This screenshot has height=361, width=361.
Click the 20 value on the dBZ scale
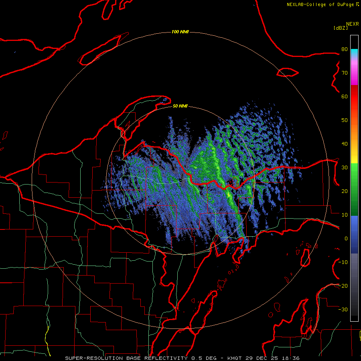345,191
